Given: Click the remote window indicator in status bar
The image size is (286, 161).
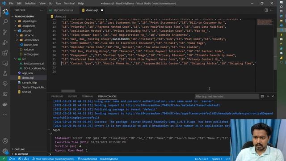Looking at the screenshot, I should coord(4,159).
